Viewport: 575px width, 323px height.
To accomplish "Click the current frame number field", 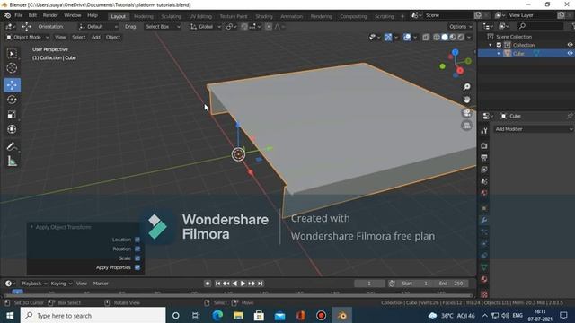I will click(x=369, y=284).
